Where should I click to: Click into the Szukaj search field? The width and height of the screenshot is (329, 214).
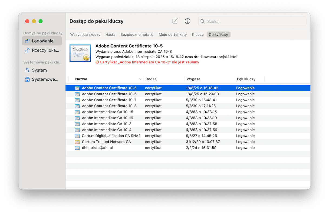pyautogui.click(x=252, y=21)
